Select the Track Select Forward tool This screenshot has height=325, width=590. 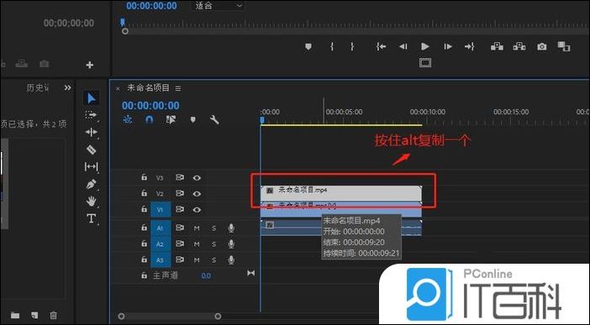(x=91, y=115)
